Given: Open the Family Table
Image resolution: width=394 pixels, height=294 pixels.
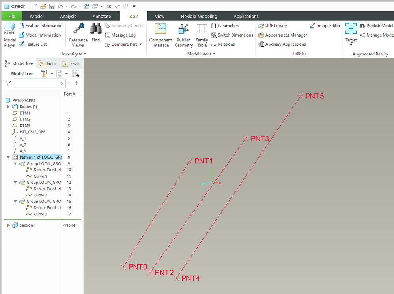Looking at the screenshot, I should 202,35.
